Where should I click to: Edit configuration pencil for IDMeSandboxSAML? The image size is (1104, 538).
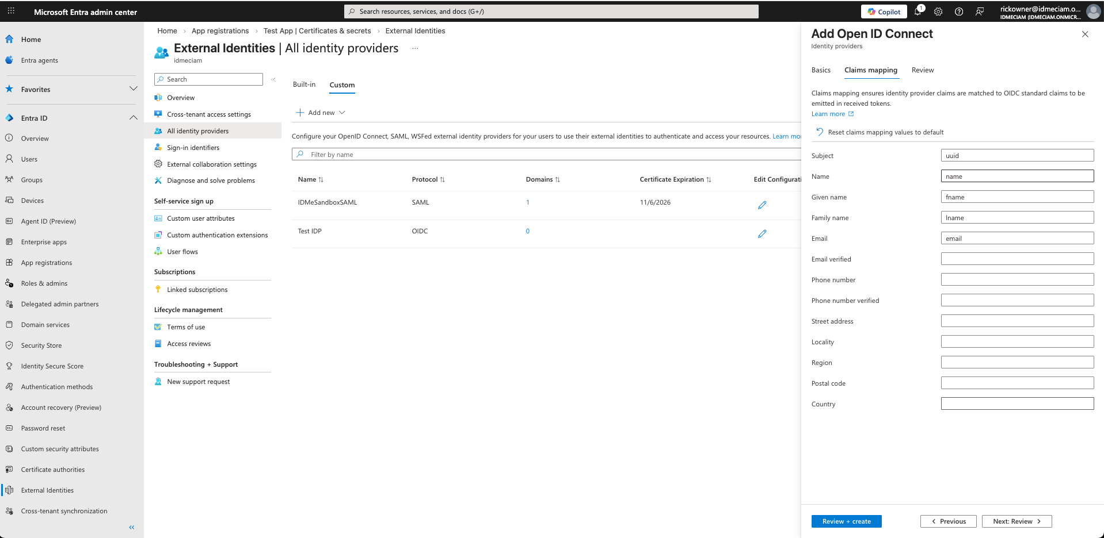pos(762,205)
